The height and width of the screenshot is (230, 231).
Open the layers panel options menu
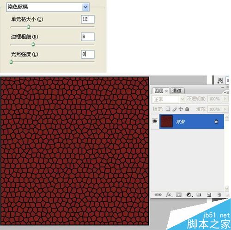226,92
